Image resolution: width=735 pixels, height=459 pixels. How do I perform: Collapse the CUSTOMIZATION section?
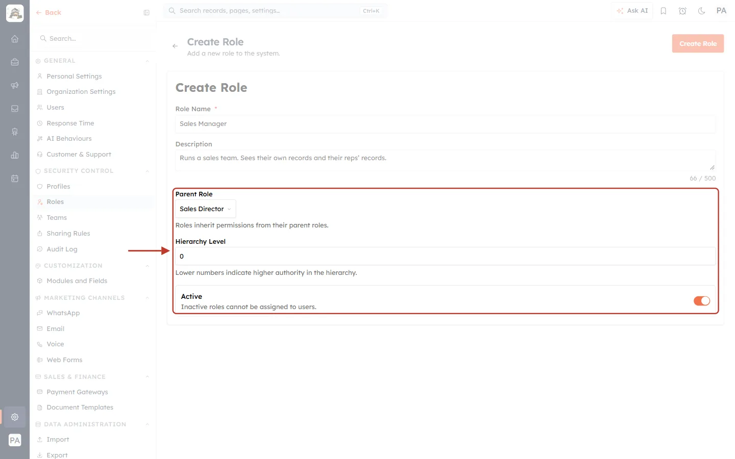click(148, 266)
